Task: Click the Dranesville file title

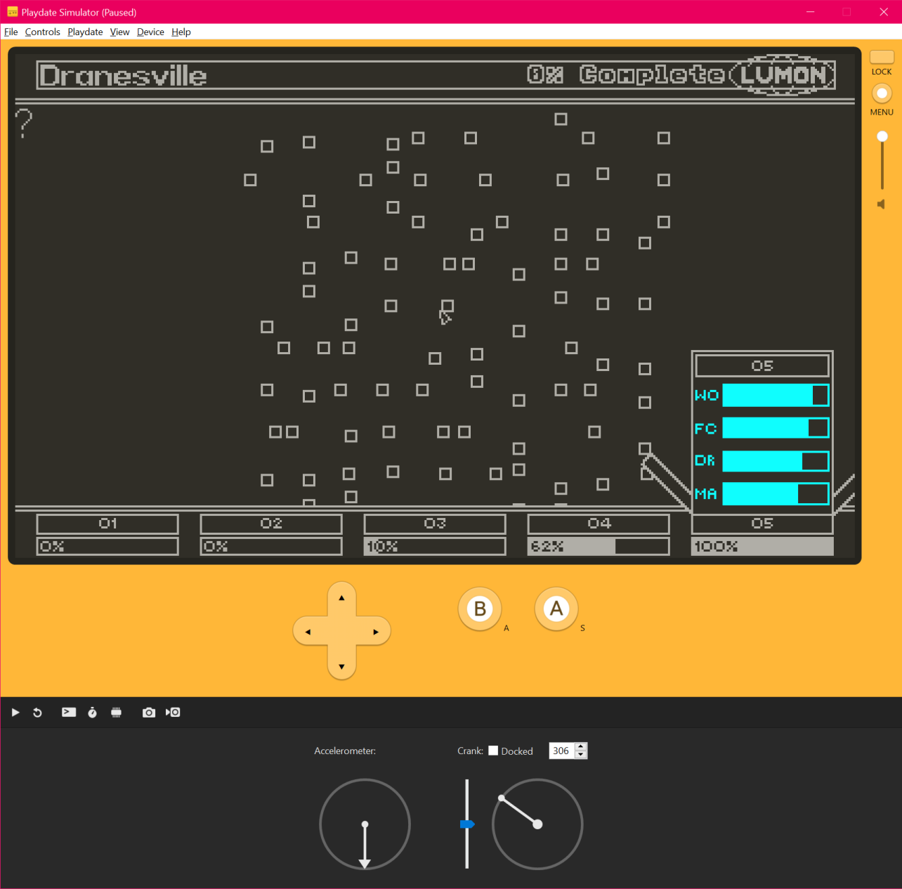Action: tap(123, 75)
